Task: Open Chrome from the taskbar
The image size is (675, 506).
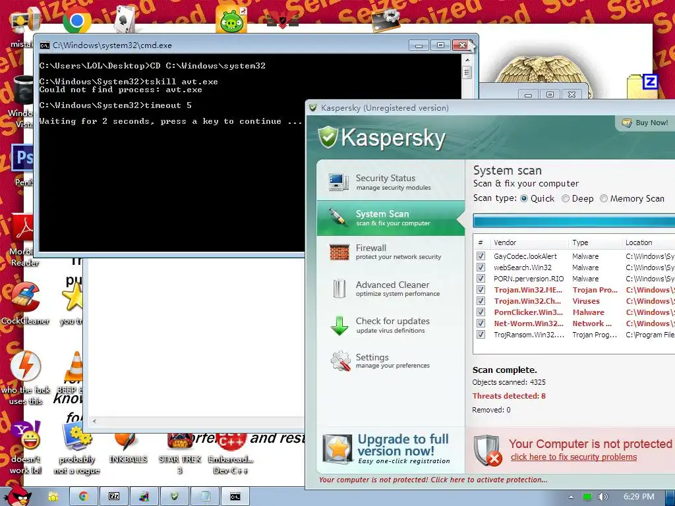Action: pyautogui.click(x=83, y=497)
